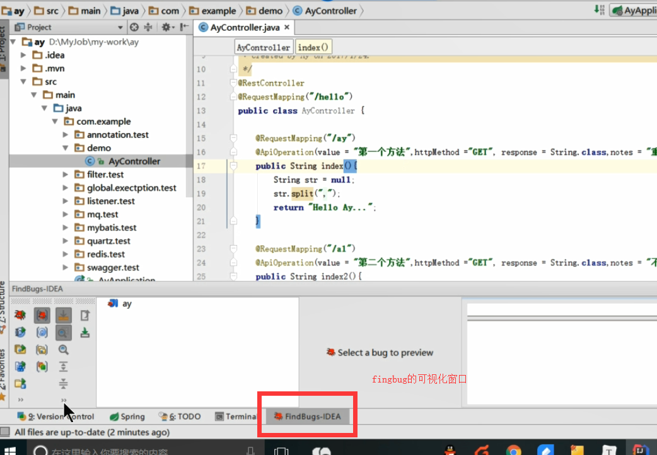
Task: Click the magnifier icon in FindBugs toolbar
Action: (x=64, y=349)
